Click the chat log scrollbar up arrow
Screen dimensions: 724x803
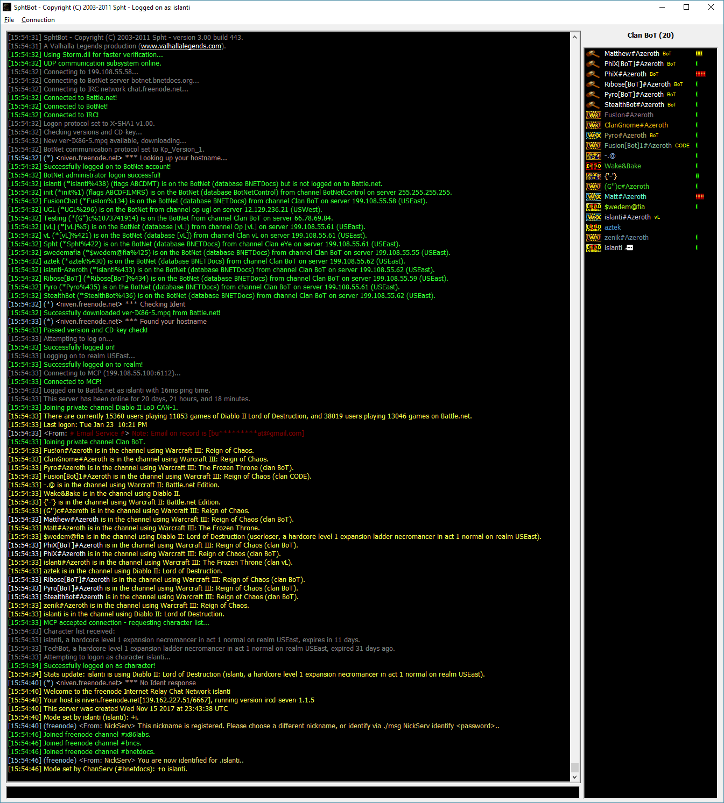pyautogui.click(x=574, y=37)
